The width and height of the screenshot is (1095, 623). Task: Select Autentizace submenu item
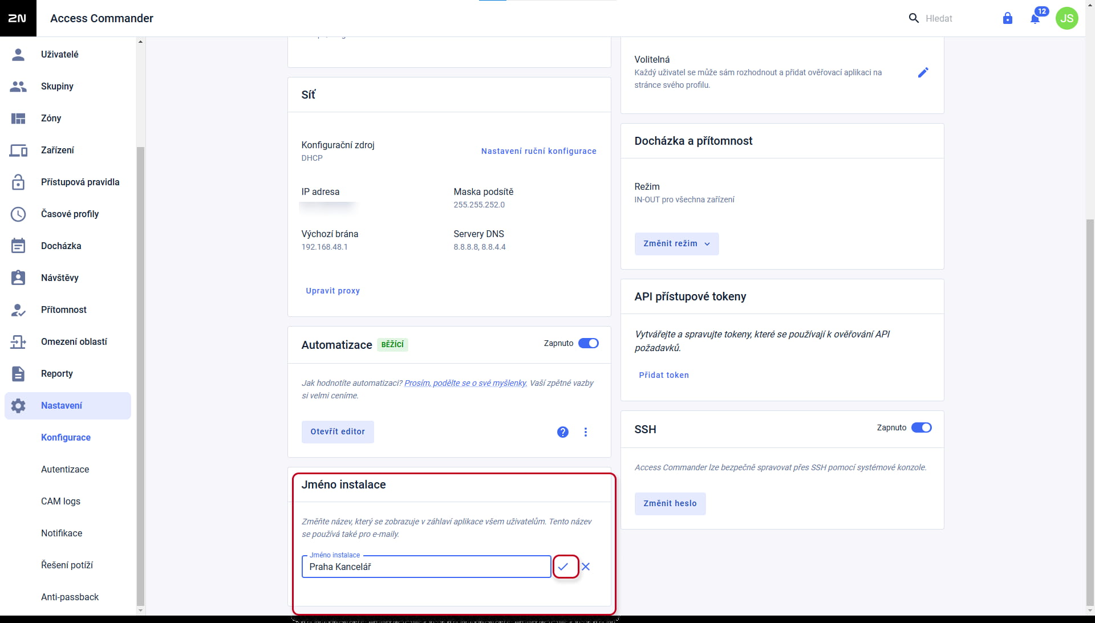coord(65,469)
